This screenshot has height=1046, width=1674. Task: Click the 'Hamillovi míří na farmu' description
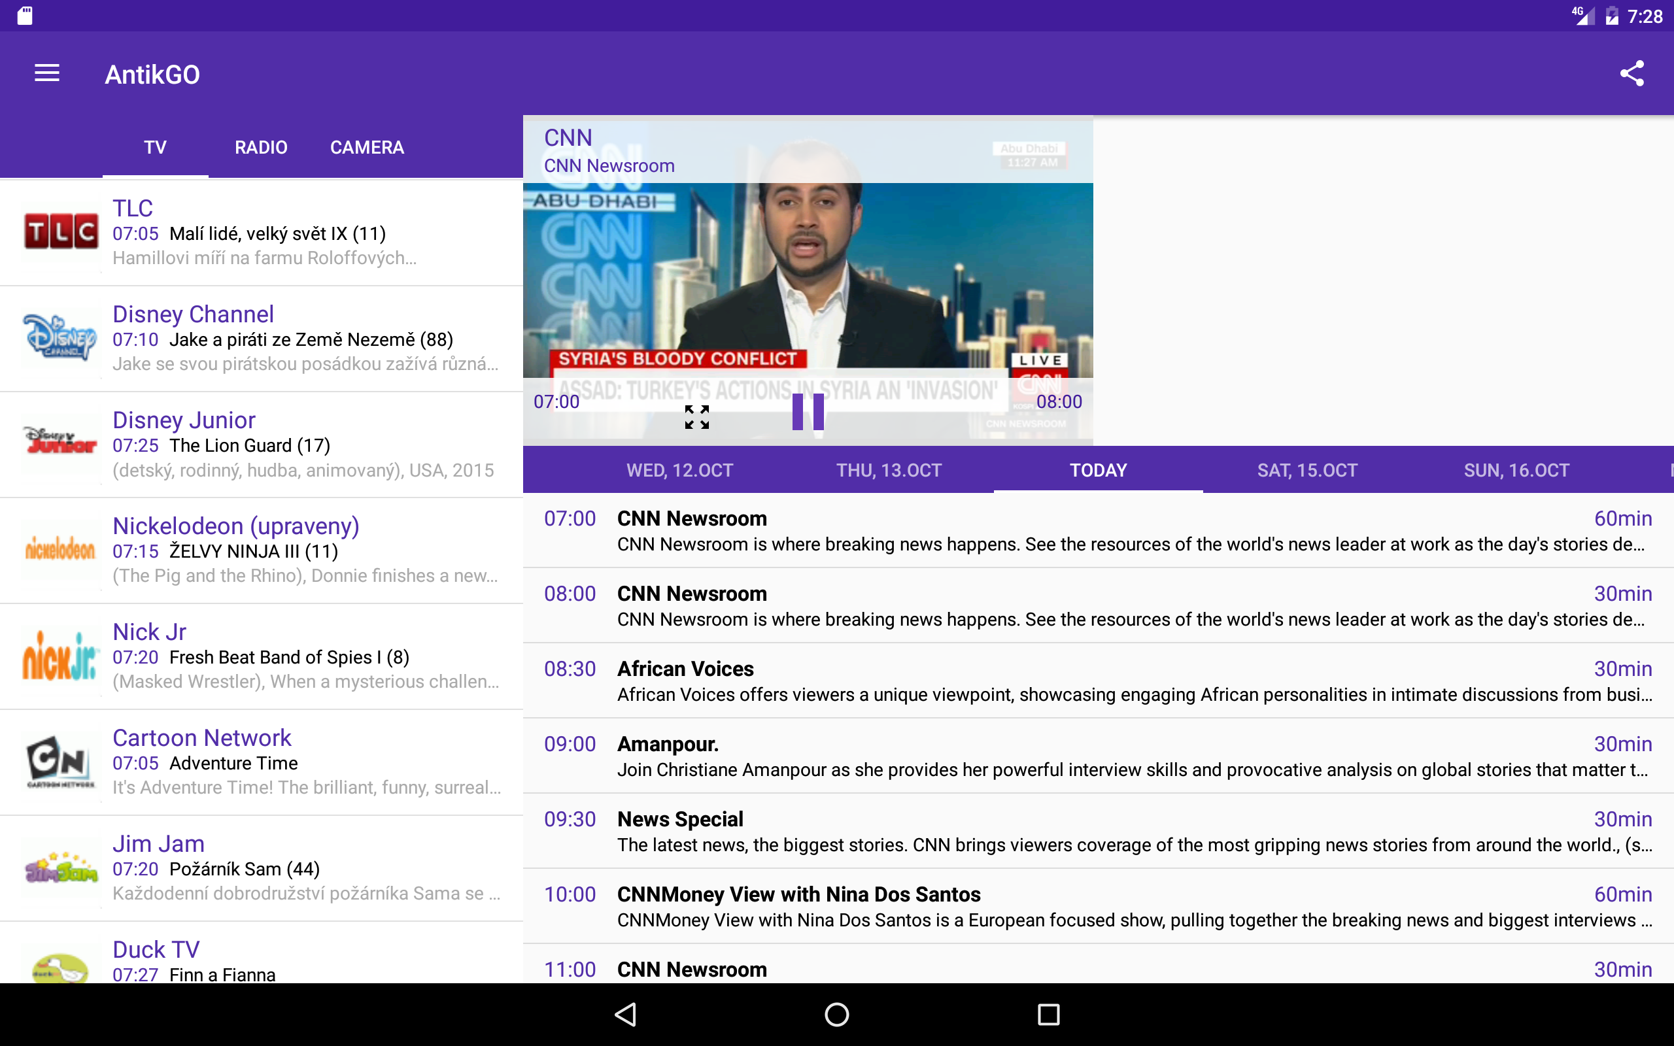point(264,258)
